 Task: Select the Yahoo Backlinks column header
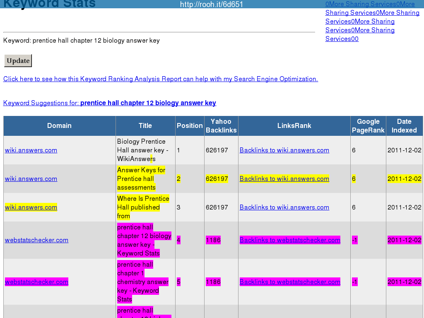[x=221, y=126]
